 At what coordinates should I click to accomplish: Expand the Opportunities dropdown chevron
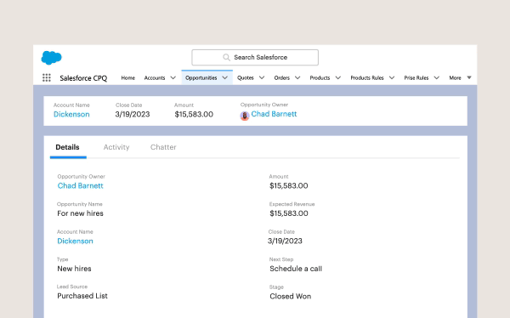pos(224,77)
